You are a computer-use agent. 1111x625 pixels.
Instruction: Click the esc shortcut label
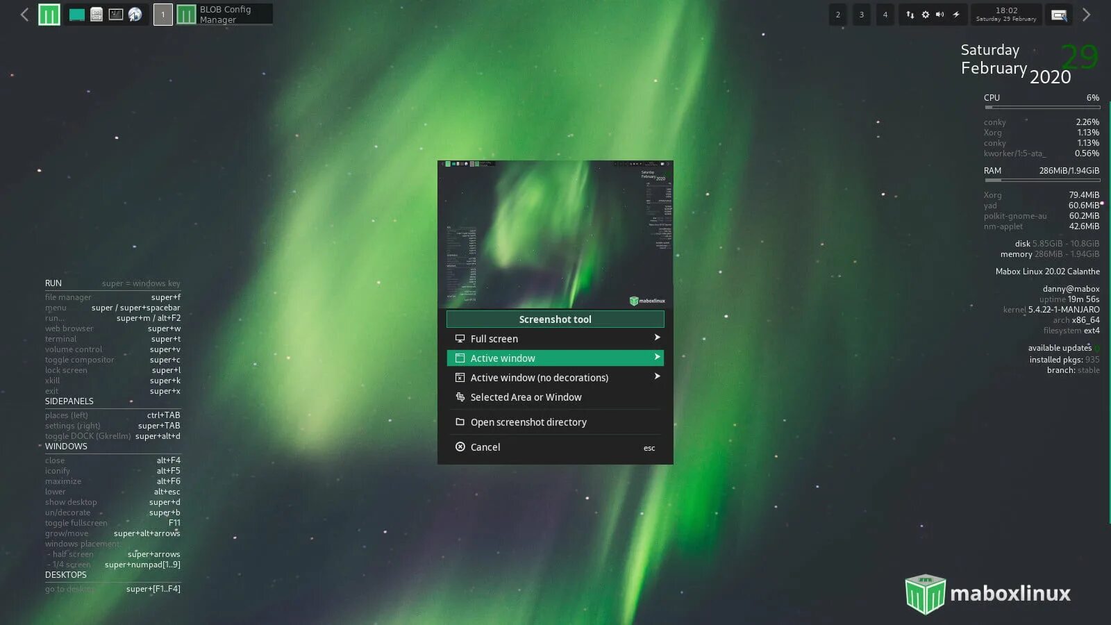(649, 449)
